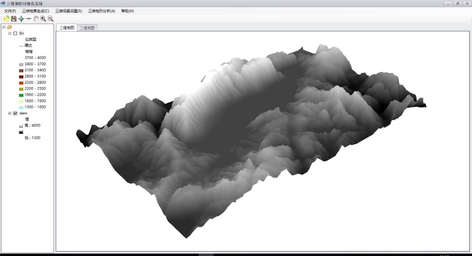This screenshot has width=472, height=256.
Task: Select the 1300 - 1600 elevation label
Action: pyautogui.click(x=35, y=107)
